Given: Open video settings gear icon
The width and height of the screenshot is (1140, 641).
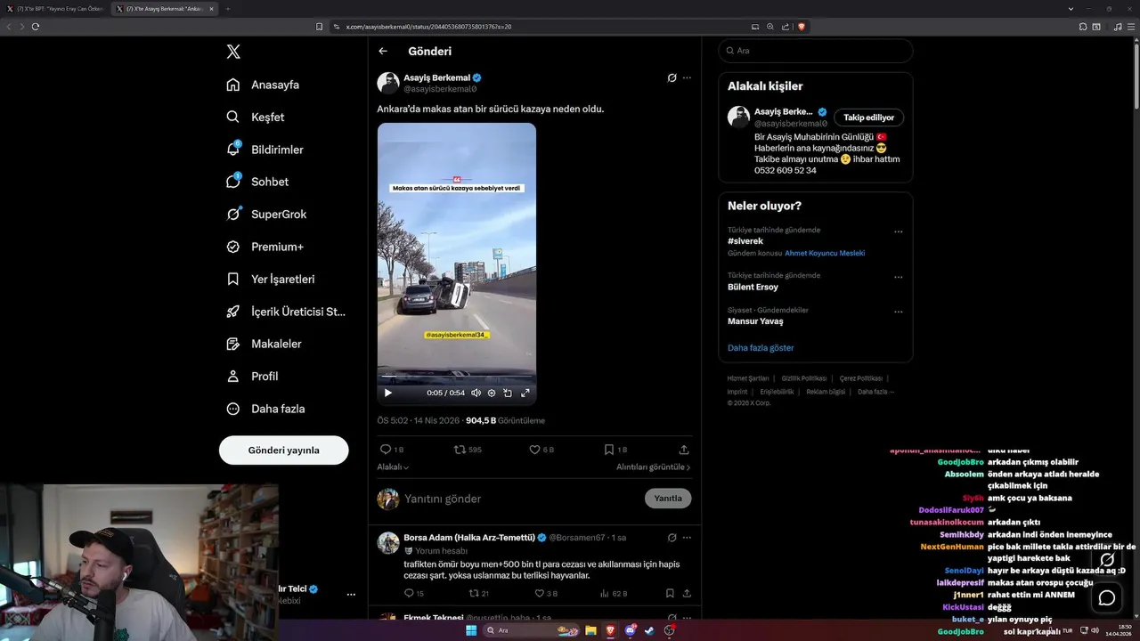Looking at the screenshot, I should pos(492,393).
